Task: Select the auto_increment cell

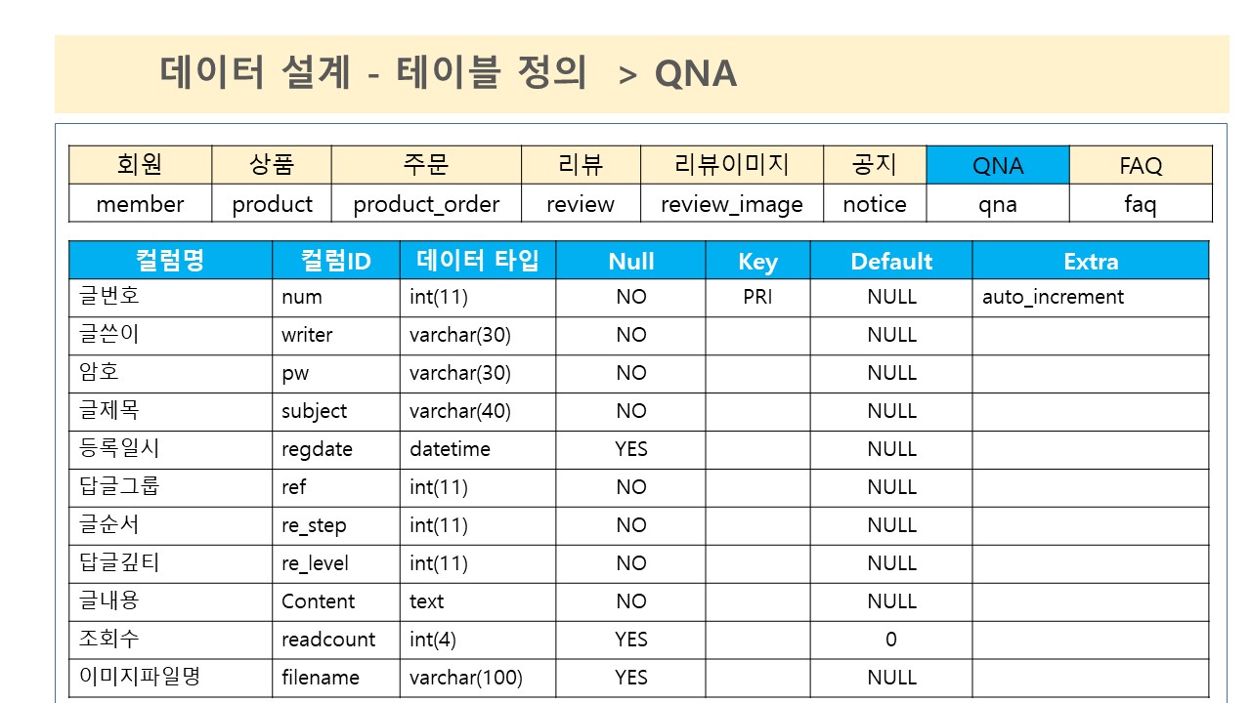Action: pos(1091,298)
